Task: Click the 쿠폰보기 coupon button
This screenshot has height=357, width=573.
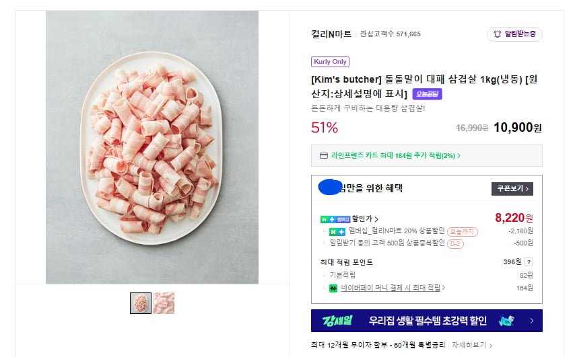Action: coord(512,188)
